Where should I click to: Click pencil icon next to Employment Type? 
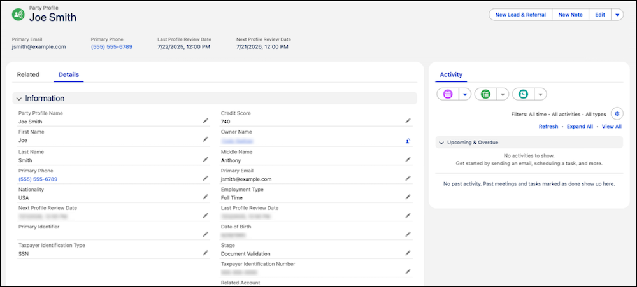coord(408,197)
